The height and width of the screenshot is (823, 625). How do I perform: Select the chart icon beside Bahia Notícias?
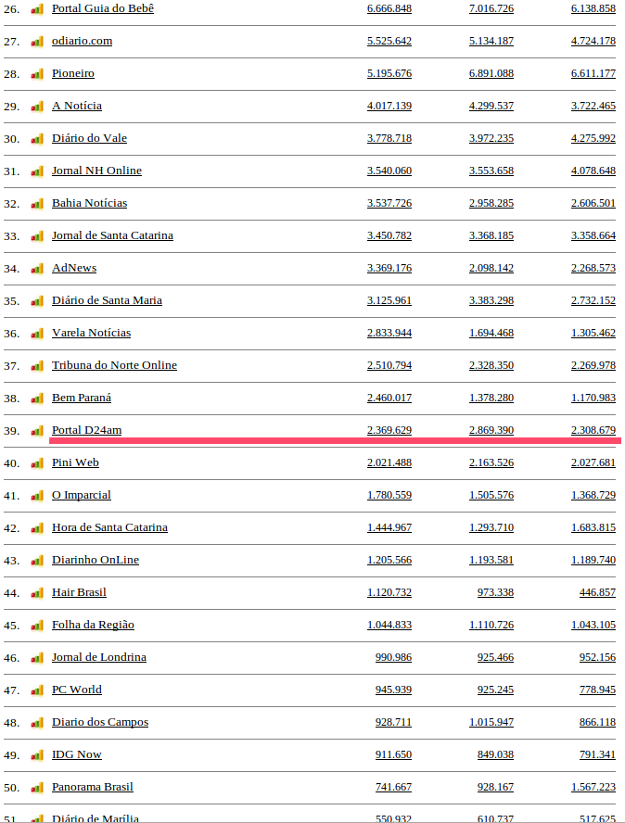(x=37, y=204)
